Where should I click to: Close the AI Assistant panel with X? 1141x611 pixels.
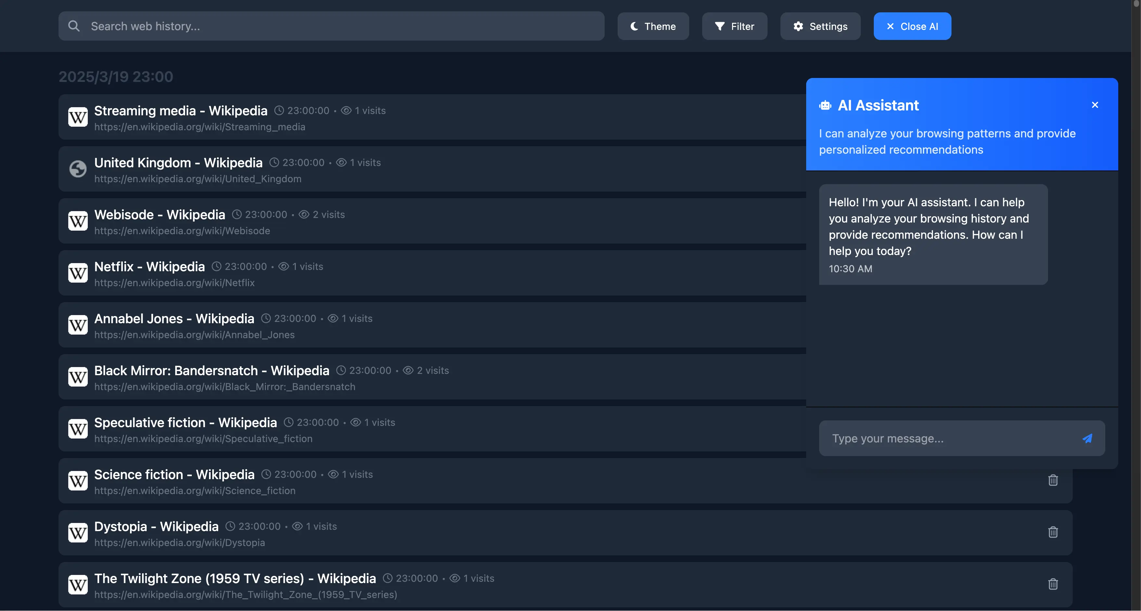pyautogui.click(x=1095, y=105)
